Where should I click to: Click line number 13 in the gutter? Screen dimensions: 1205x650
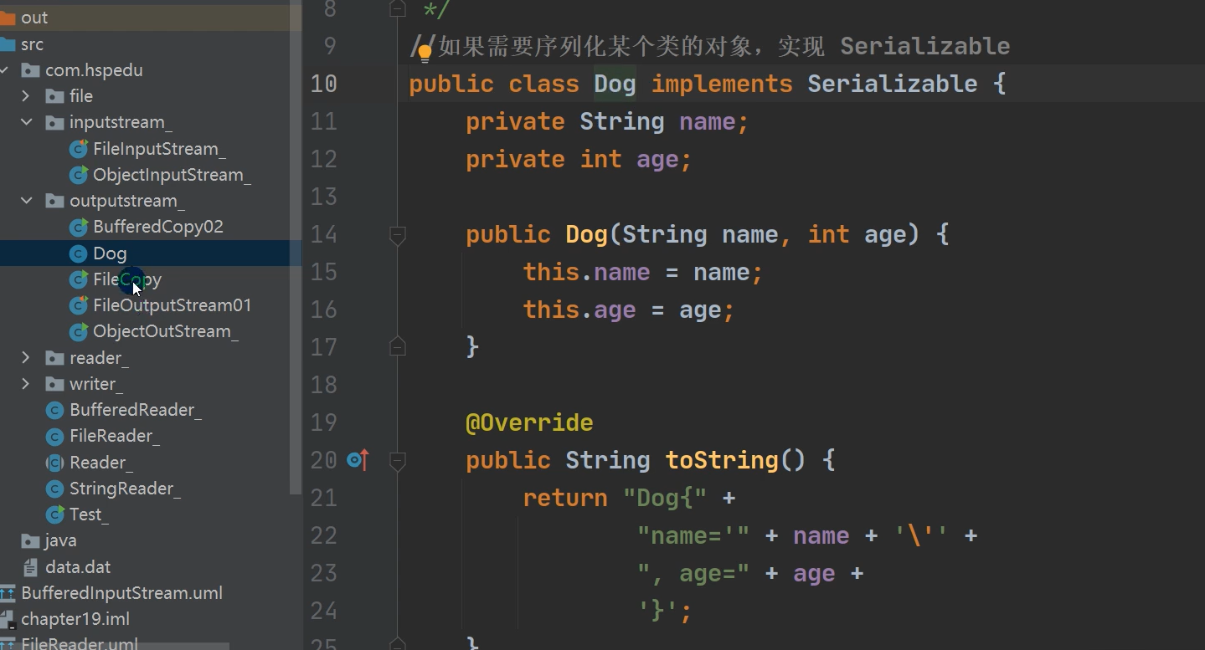point(323,197)
